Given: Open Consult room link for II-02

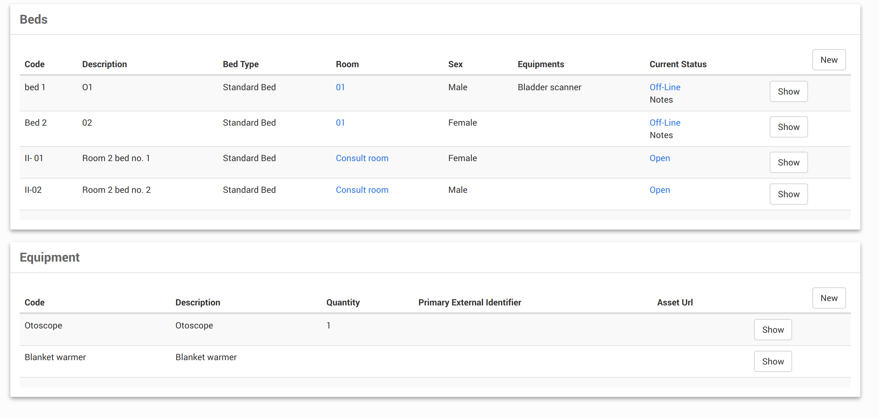Looking at the screenshot, I should [362, 190].
